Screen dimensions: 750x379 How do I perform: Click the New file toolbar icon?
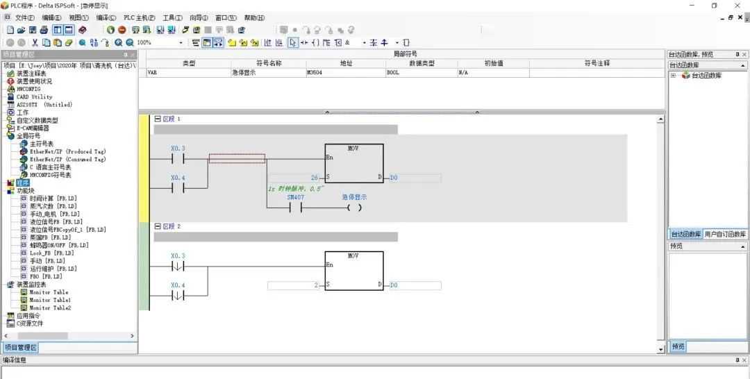click(10, 30)
